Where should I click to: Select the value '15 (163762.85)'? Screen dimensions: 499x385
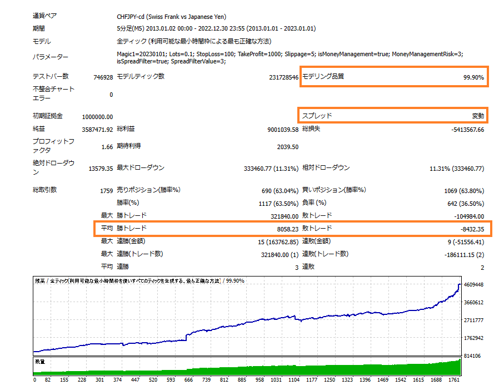[278, 242]
